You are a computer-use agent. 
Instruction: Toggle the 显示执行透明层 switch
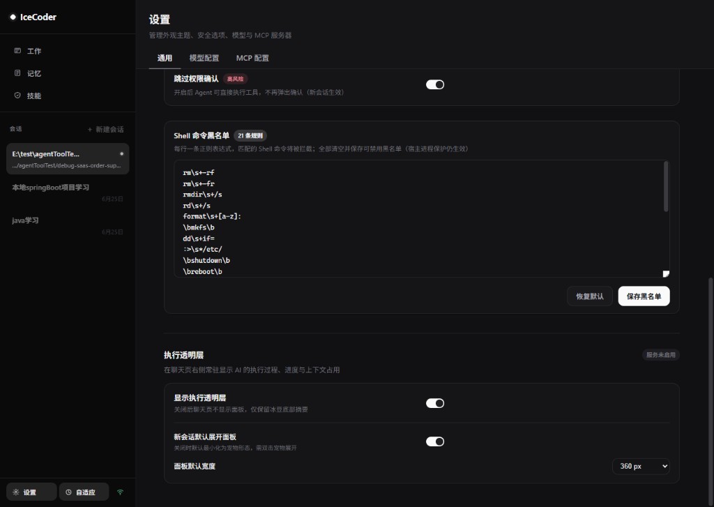435,403
